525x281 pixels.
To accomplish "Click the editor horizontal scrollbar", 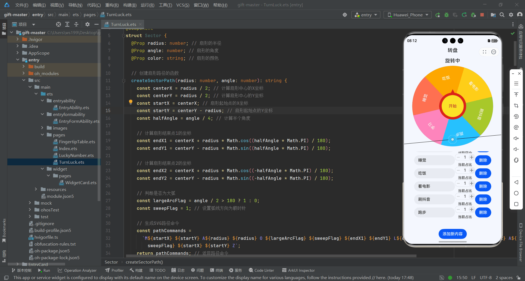I will click(271, 256).
